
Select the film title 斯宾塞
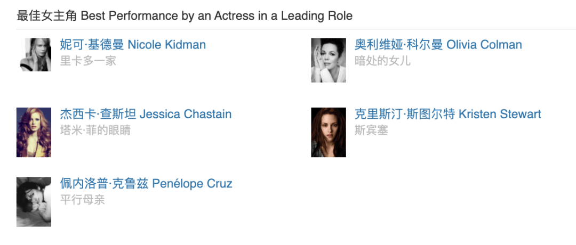(x=371, y=130)
